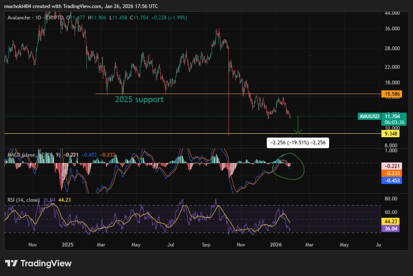The image size is (413, 276).
Task: Click the blue MACD -0.453 axis label
Action: tap(391, 181)
